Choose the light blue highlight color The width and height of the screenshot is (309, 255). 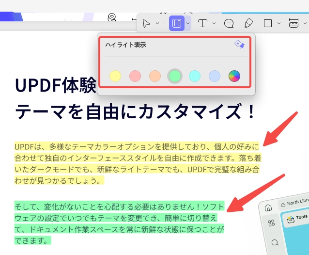click(x=215, y=76)
